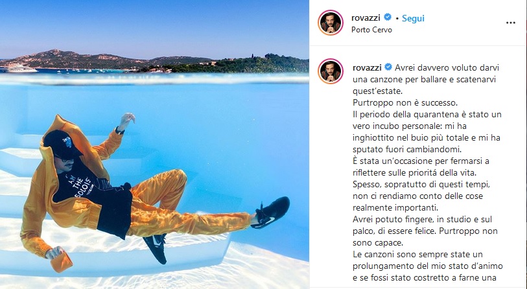Open the three-dot more options menu
The width and height of the screenshot is (527, 289).
click(510, 23)
